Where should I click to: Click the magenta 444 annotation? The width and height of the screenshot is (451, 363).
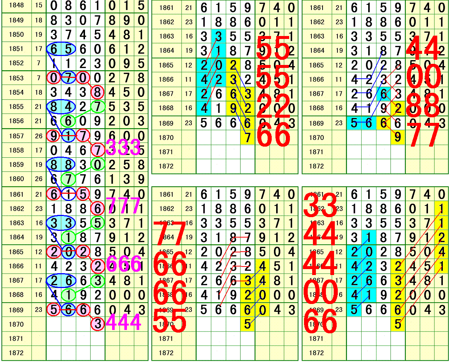(x=123, y=323)
